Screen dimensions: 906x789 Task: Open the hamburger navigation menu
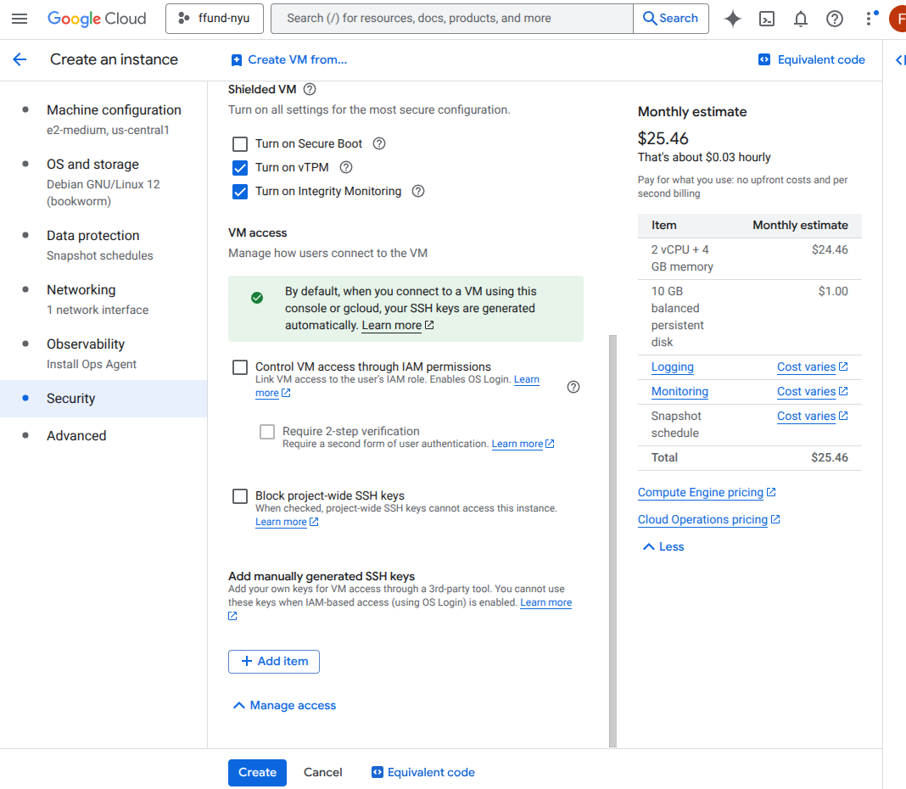[20, 19]
